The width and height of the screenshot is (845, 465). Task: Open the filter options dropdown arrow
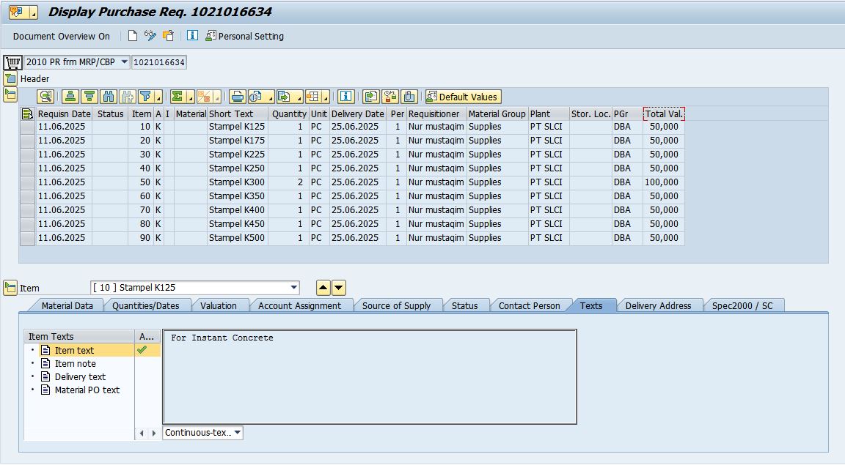click(x=158, y=97)
